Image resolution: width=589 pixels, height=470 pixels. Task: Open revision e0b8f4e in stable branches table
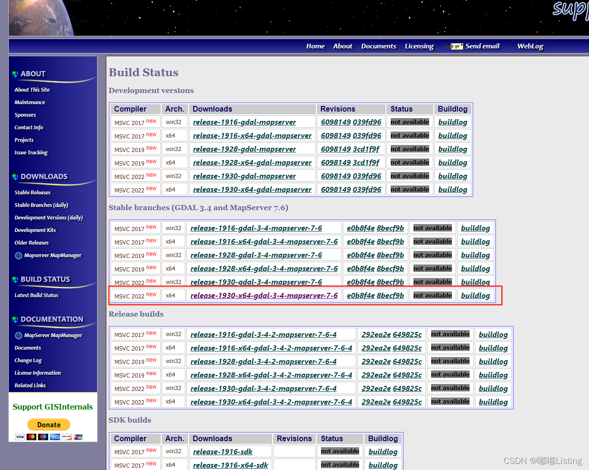(x=360, y=228)
